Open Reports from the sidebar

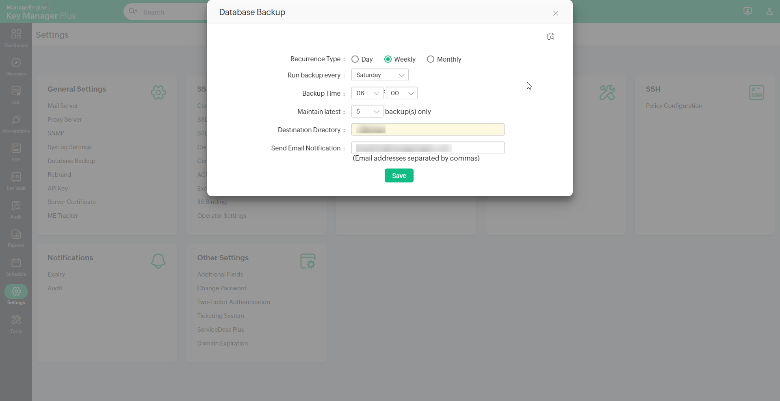[16, 238]
